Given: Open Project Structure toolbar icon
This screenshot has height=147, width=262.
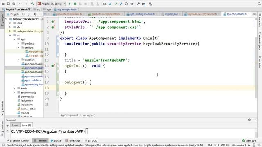Looking at the screenshot, I should [144, 4].
